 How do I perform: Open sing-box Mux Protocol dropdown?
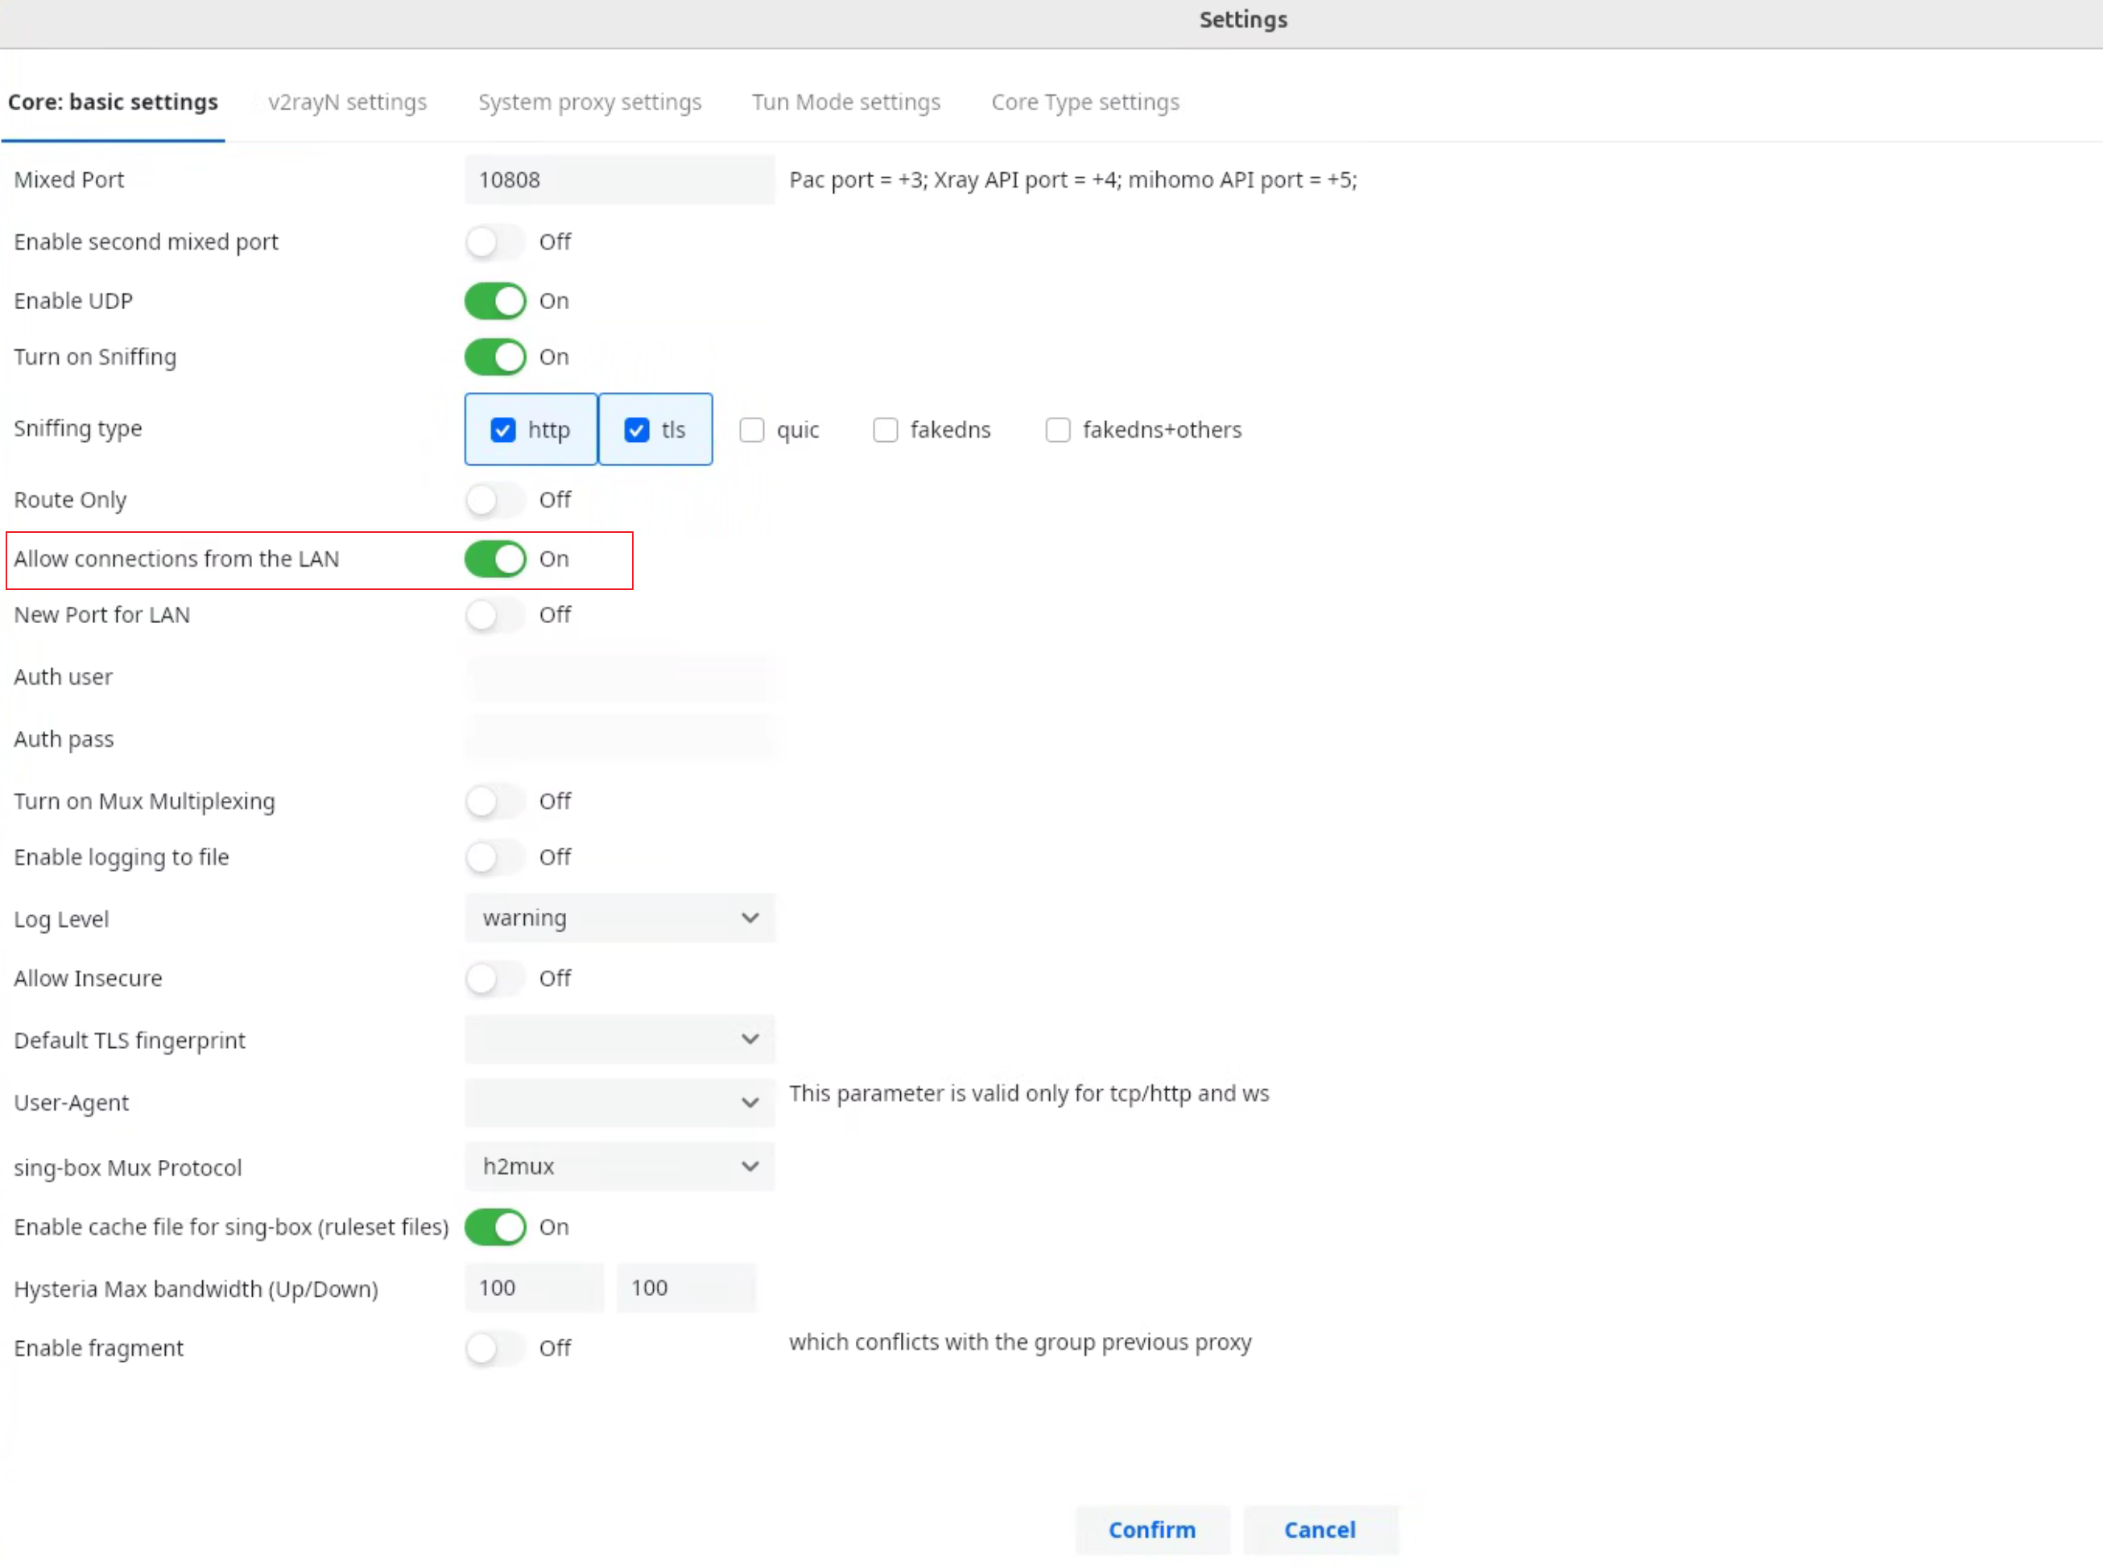619,1166
